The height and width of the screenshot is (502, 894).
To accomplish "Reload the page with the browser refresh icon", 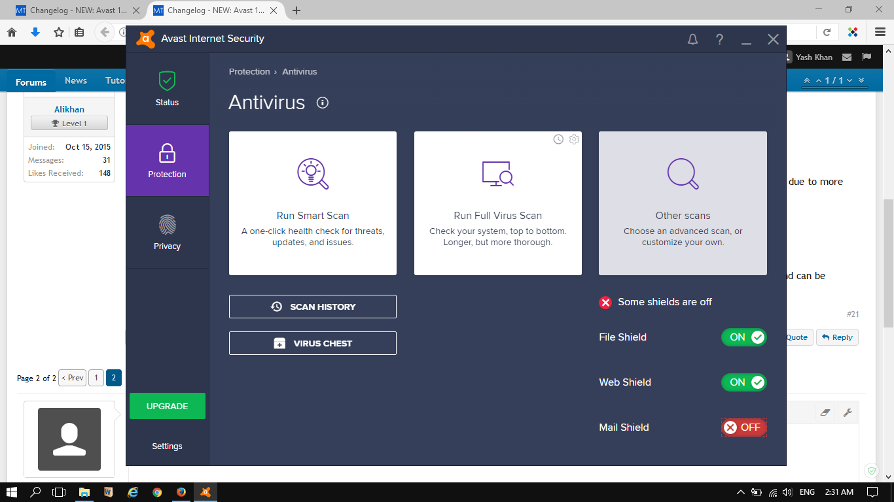I will (827, 32).
